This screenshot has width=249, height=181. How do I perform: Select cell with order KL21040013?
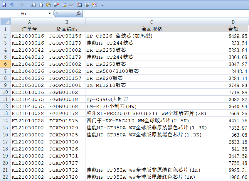pyautogui.click(x=29, y=57)
